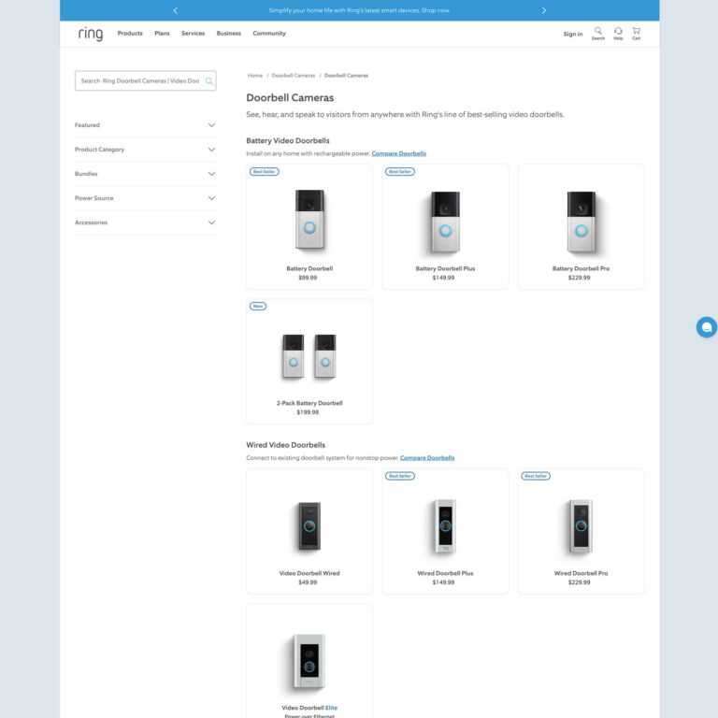The width and height of the screenshot is (718, 718).
Task: Open the Community menu
Action: coord(269,34)
